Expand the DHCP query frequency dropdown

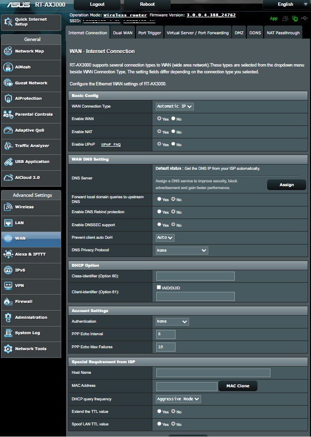(x=178, y=399)
